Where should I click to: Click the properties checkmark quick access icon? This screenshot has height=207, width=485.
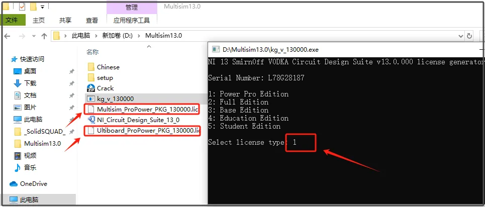[x=22, y=6]
